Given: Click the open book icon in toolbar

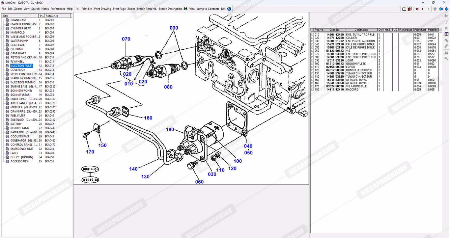Looking at the screenshot, I should (x=404, y=9).
